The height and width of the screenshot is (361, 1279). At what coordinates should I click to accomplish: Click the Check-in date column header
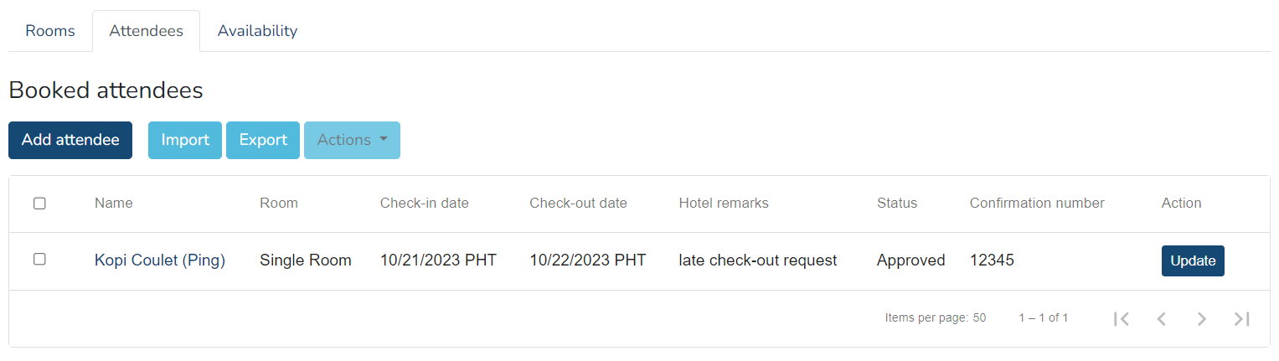coord(424,203)
